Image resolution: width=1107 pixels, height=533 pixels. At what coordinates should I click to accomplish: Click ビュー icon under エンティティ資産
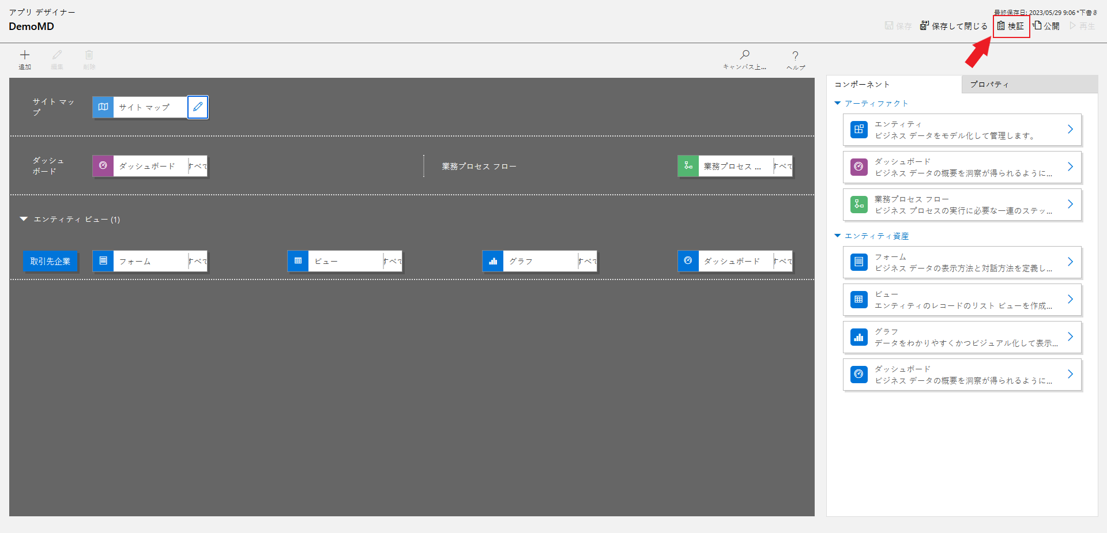(859, 300)
